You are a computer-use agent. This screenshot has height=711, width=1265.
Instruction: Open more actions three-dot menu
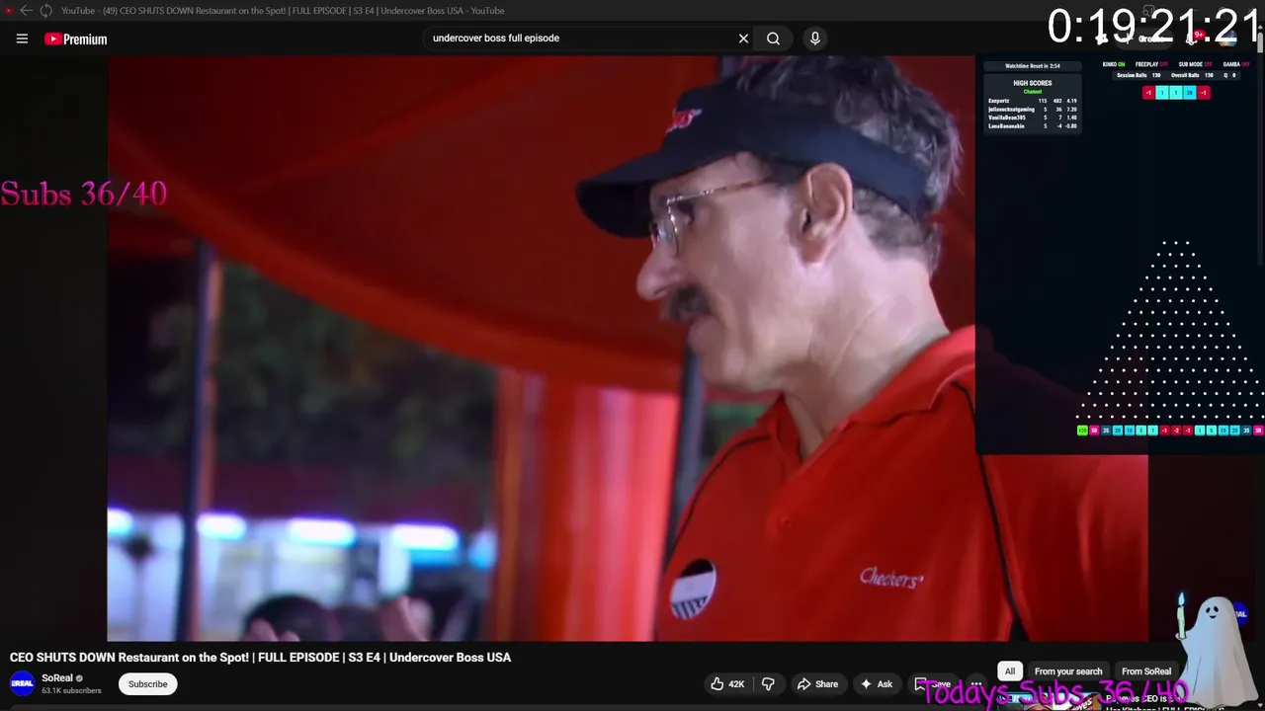[975, 683]
